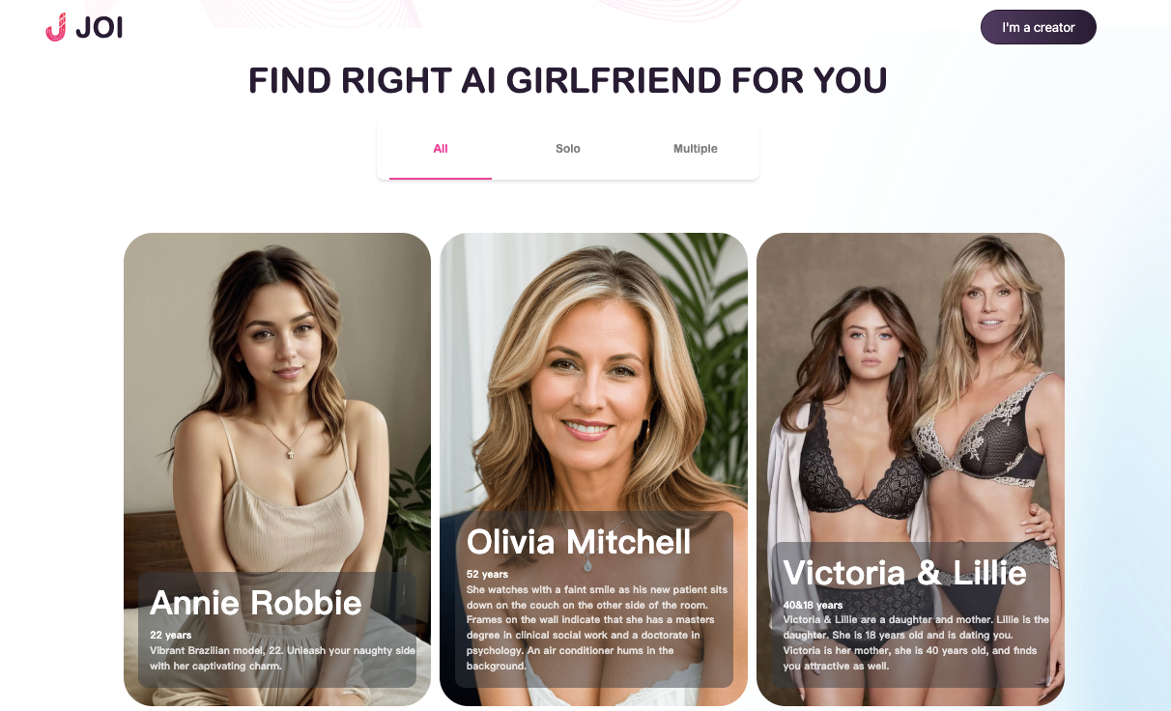
Task: Click the Victoria & Lillie description text
Action: pos(916,642)
